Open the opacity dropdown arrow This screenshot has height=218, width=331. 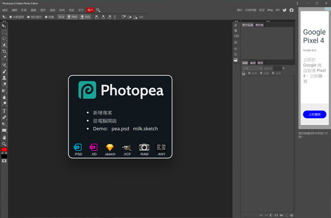(x=284, y=68)
